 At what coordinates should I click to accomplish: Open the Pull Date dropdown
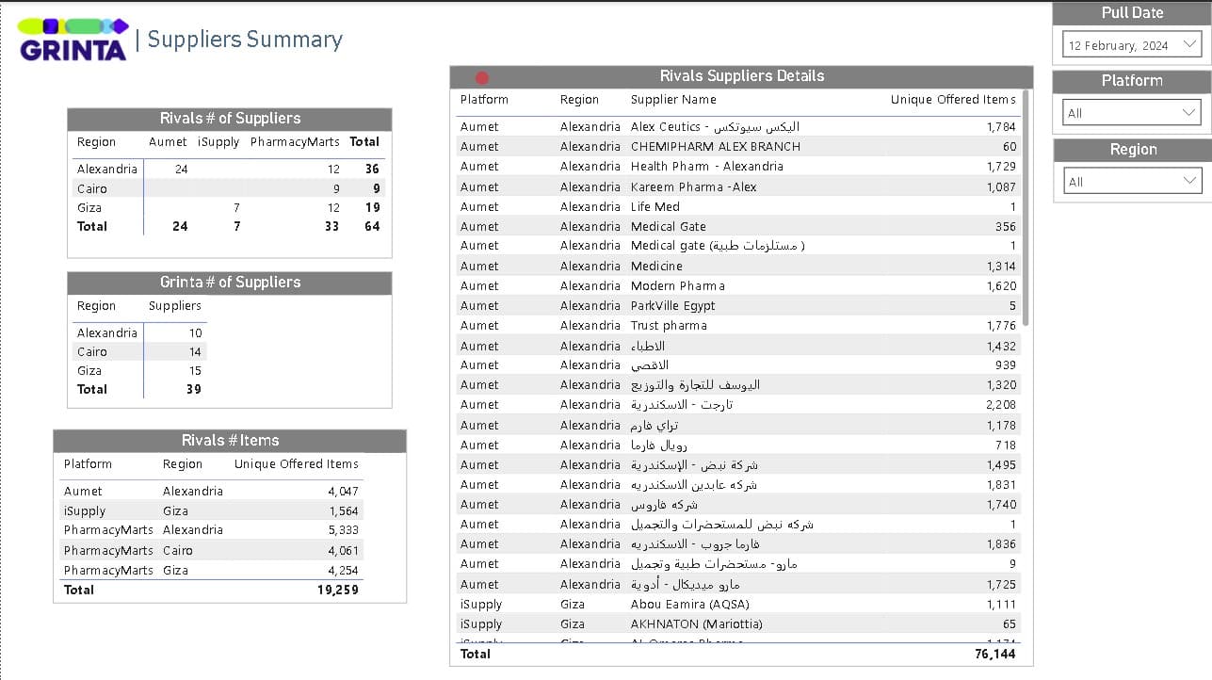[1132, 44]
